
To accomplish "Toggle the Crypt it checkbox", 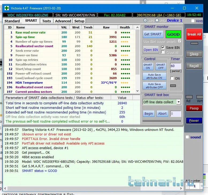I will tap(163, 52).
